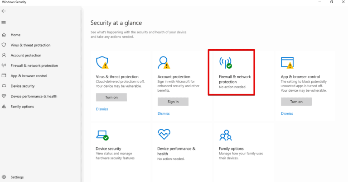Turn on App & browser control protection

296,102
